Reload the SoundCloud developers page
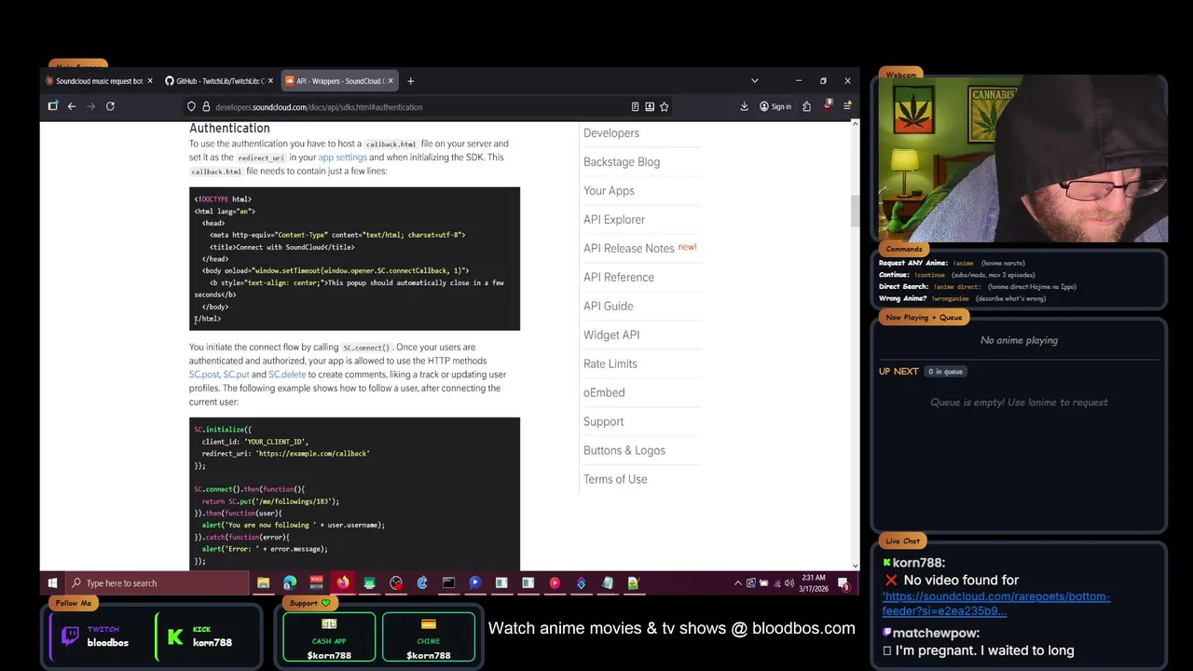Viewport: 1193px width, 671px height. pyautogui.click(x=110, y=106)
